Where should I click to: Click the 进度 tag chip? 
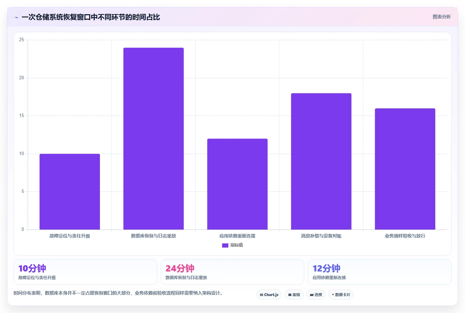pos(316,295)
